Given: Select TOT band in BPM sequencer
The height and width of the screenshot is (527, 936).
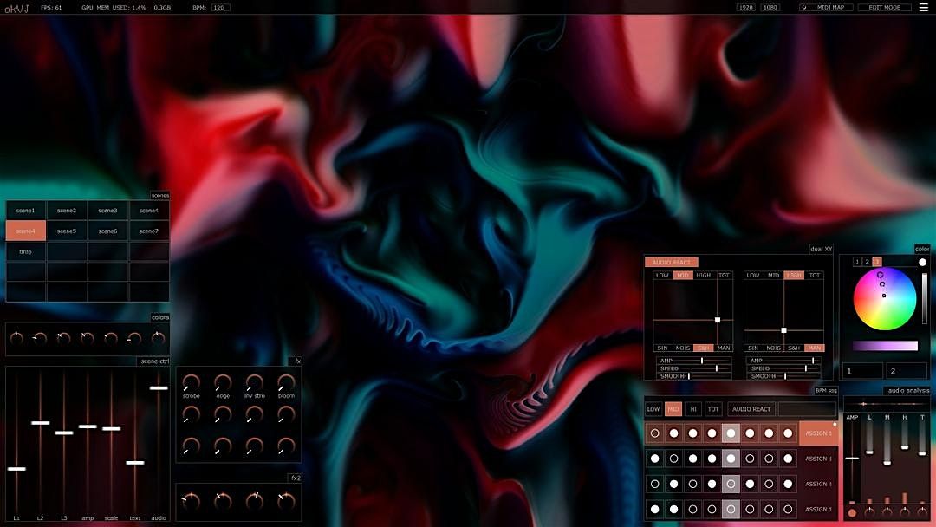Looking at the screenshot, I should point(713,409).
